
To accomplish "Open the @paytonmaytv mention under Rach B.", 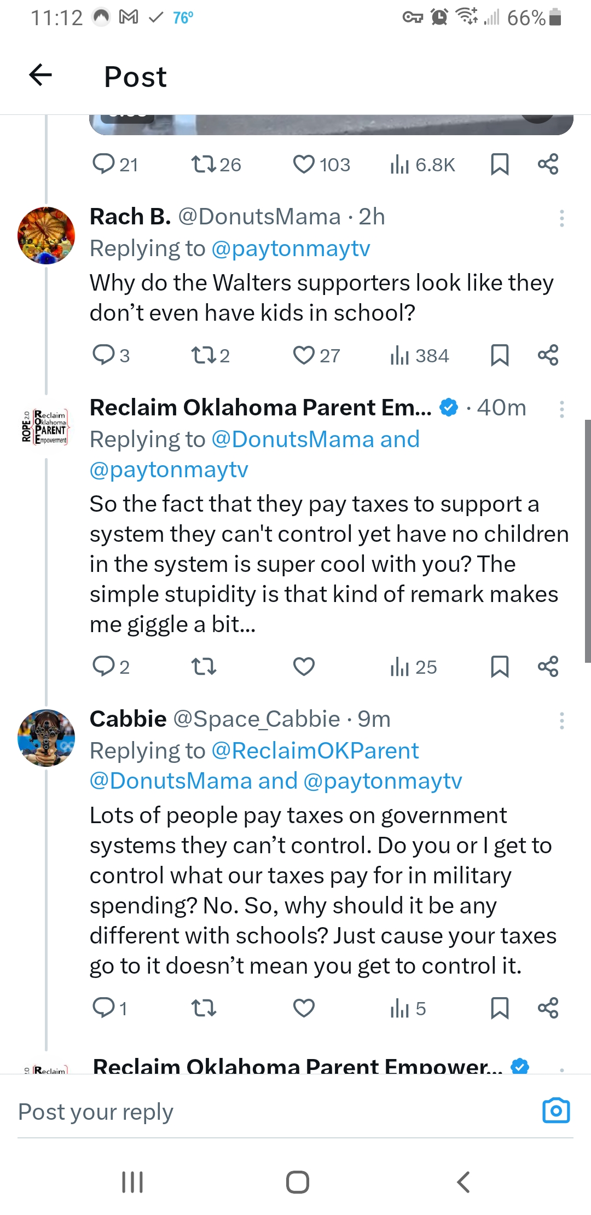I will coord(290,248).
